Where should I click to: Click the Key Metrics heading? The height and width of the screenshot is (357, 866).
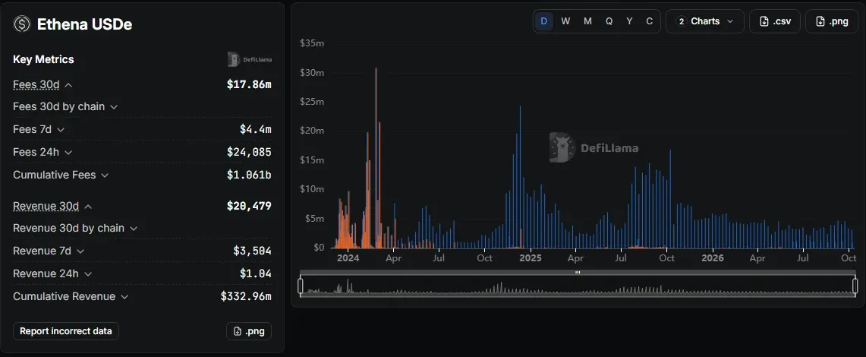coord(43,59)
